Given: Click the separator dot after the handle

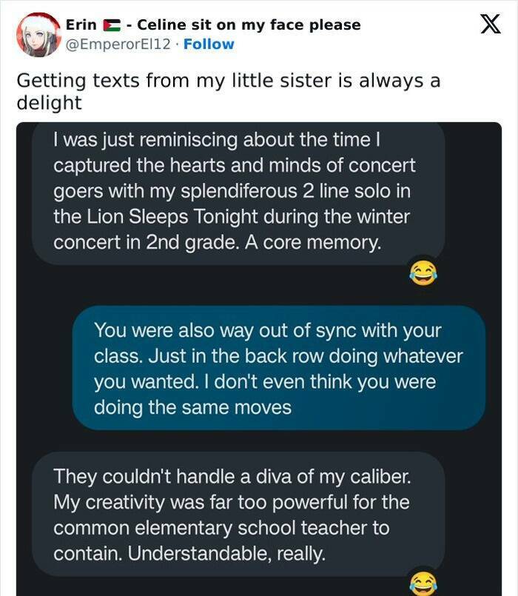Looking at the screenshot, I should 175,44.
